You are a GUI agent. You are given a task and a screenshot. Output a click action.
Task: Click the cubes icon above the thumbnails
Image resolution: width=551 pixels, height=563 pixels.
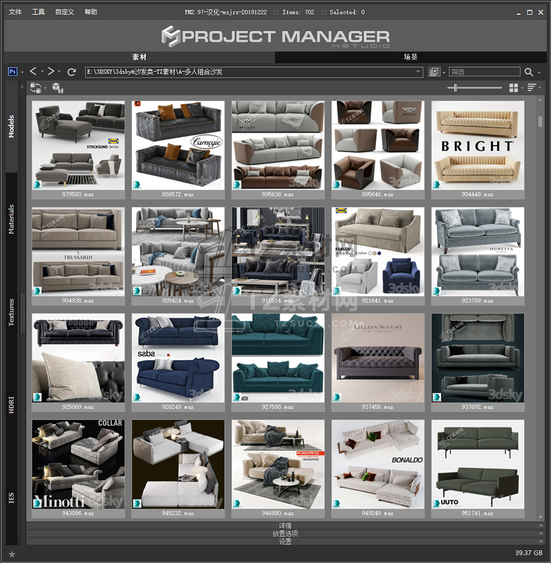tap(57, 87)
